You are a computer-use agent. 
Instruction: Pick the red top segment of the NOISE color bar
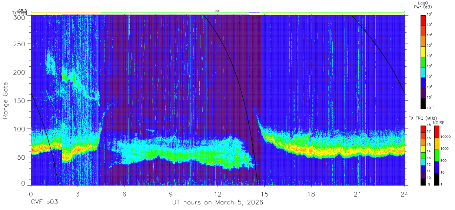(x=436, y=131)
